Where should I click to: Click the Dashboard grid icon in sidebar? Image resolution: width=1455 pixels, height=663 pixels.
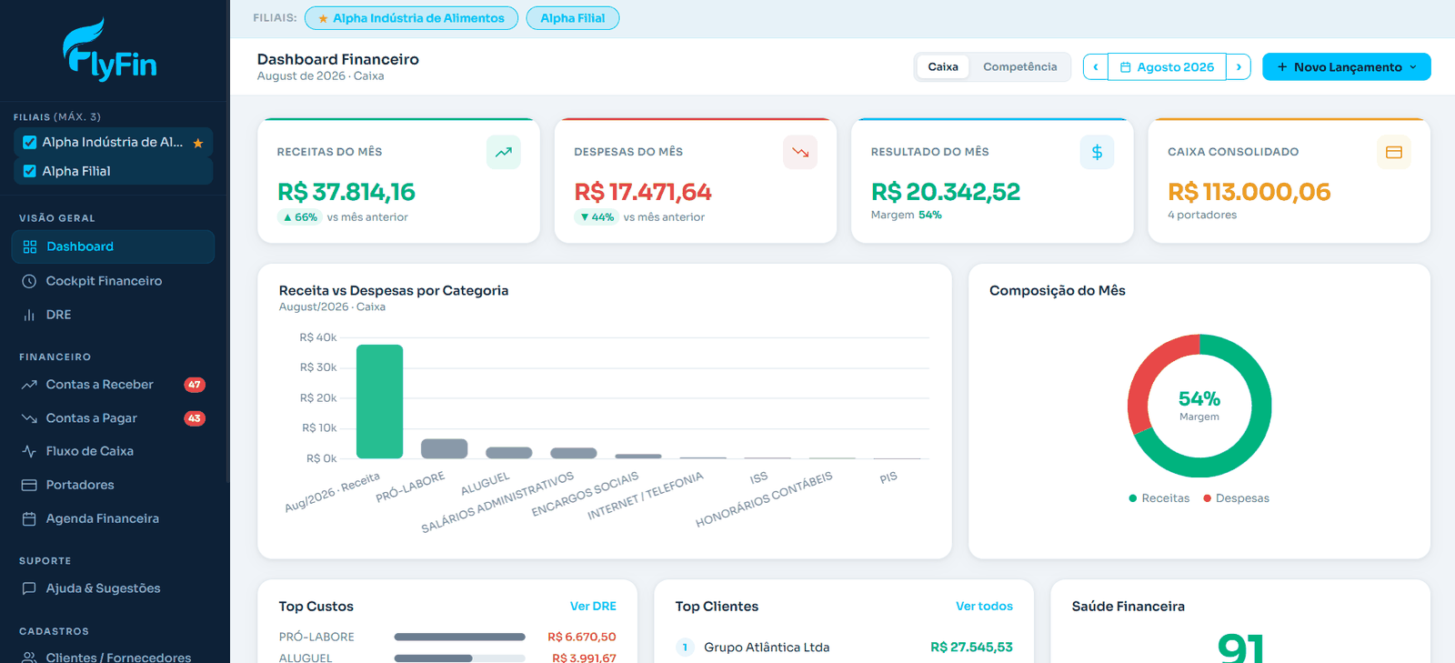pos(30,246)
